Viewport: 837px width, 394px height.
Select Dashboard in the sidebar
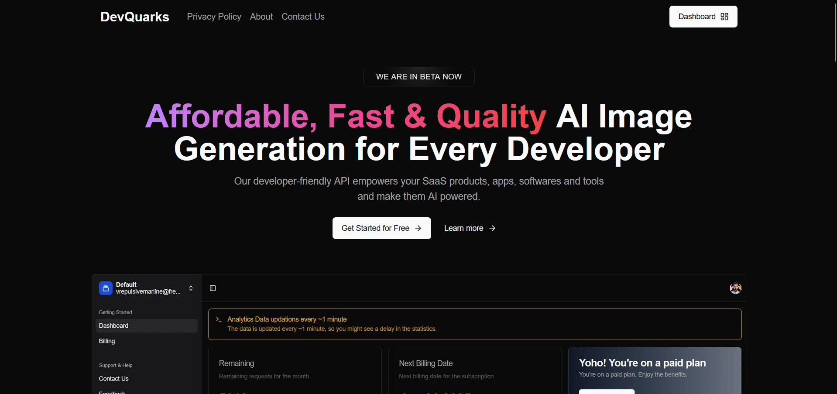(x=146, y=325)
